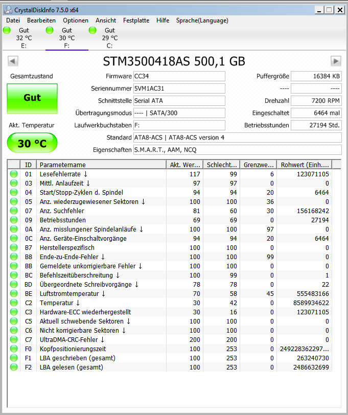Click the Schlecht... column header

click(221, 165)
